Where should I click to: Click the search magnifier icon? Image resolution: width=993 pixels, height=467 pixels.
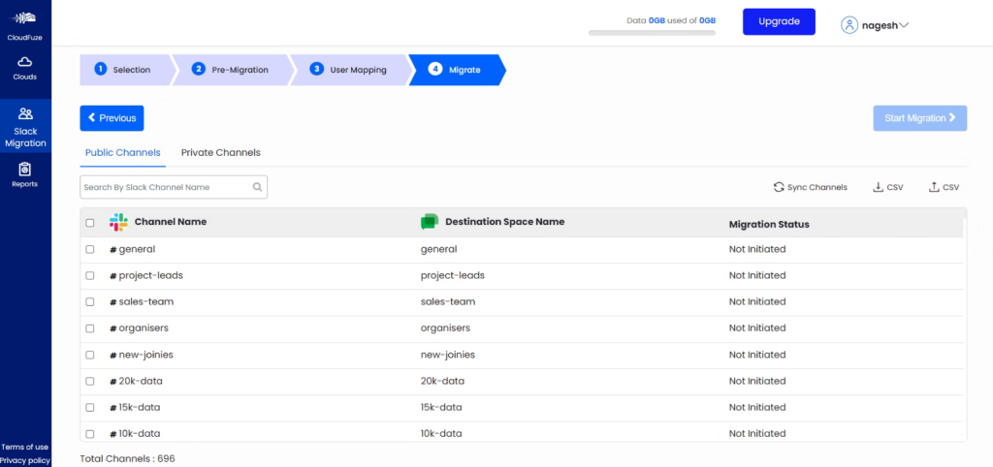point(257,187)
